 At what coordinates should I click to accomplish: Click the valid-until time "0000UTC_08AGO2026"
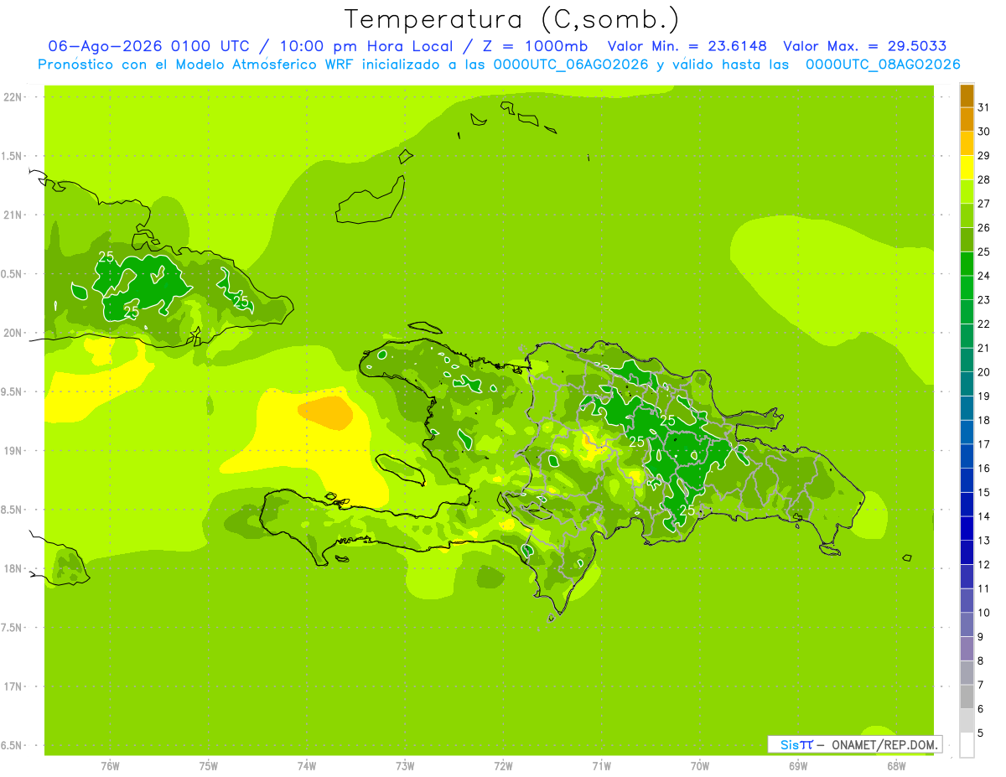coord(883,65)
